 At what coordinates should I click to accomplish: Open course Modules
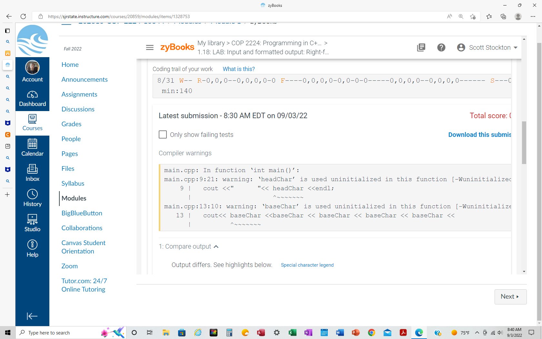[74, 198]
